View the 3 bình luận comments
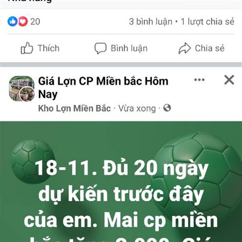This screenshot has width=242, height=242. click(150, 22)
